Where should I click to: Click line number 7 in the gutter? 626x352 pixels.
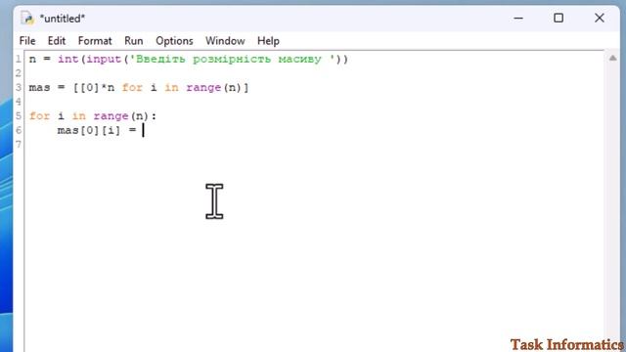19,144
